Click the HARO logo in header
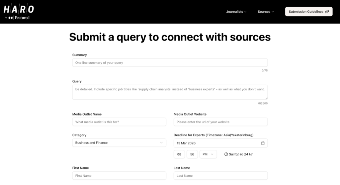This screenshot has width=340, height=185. pyautogui.click(x=19, y=10)
